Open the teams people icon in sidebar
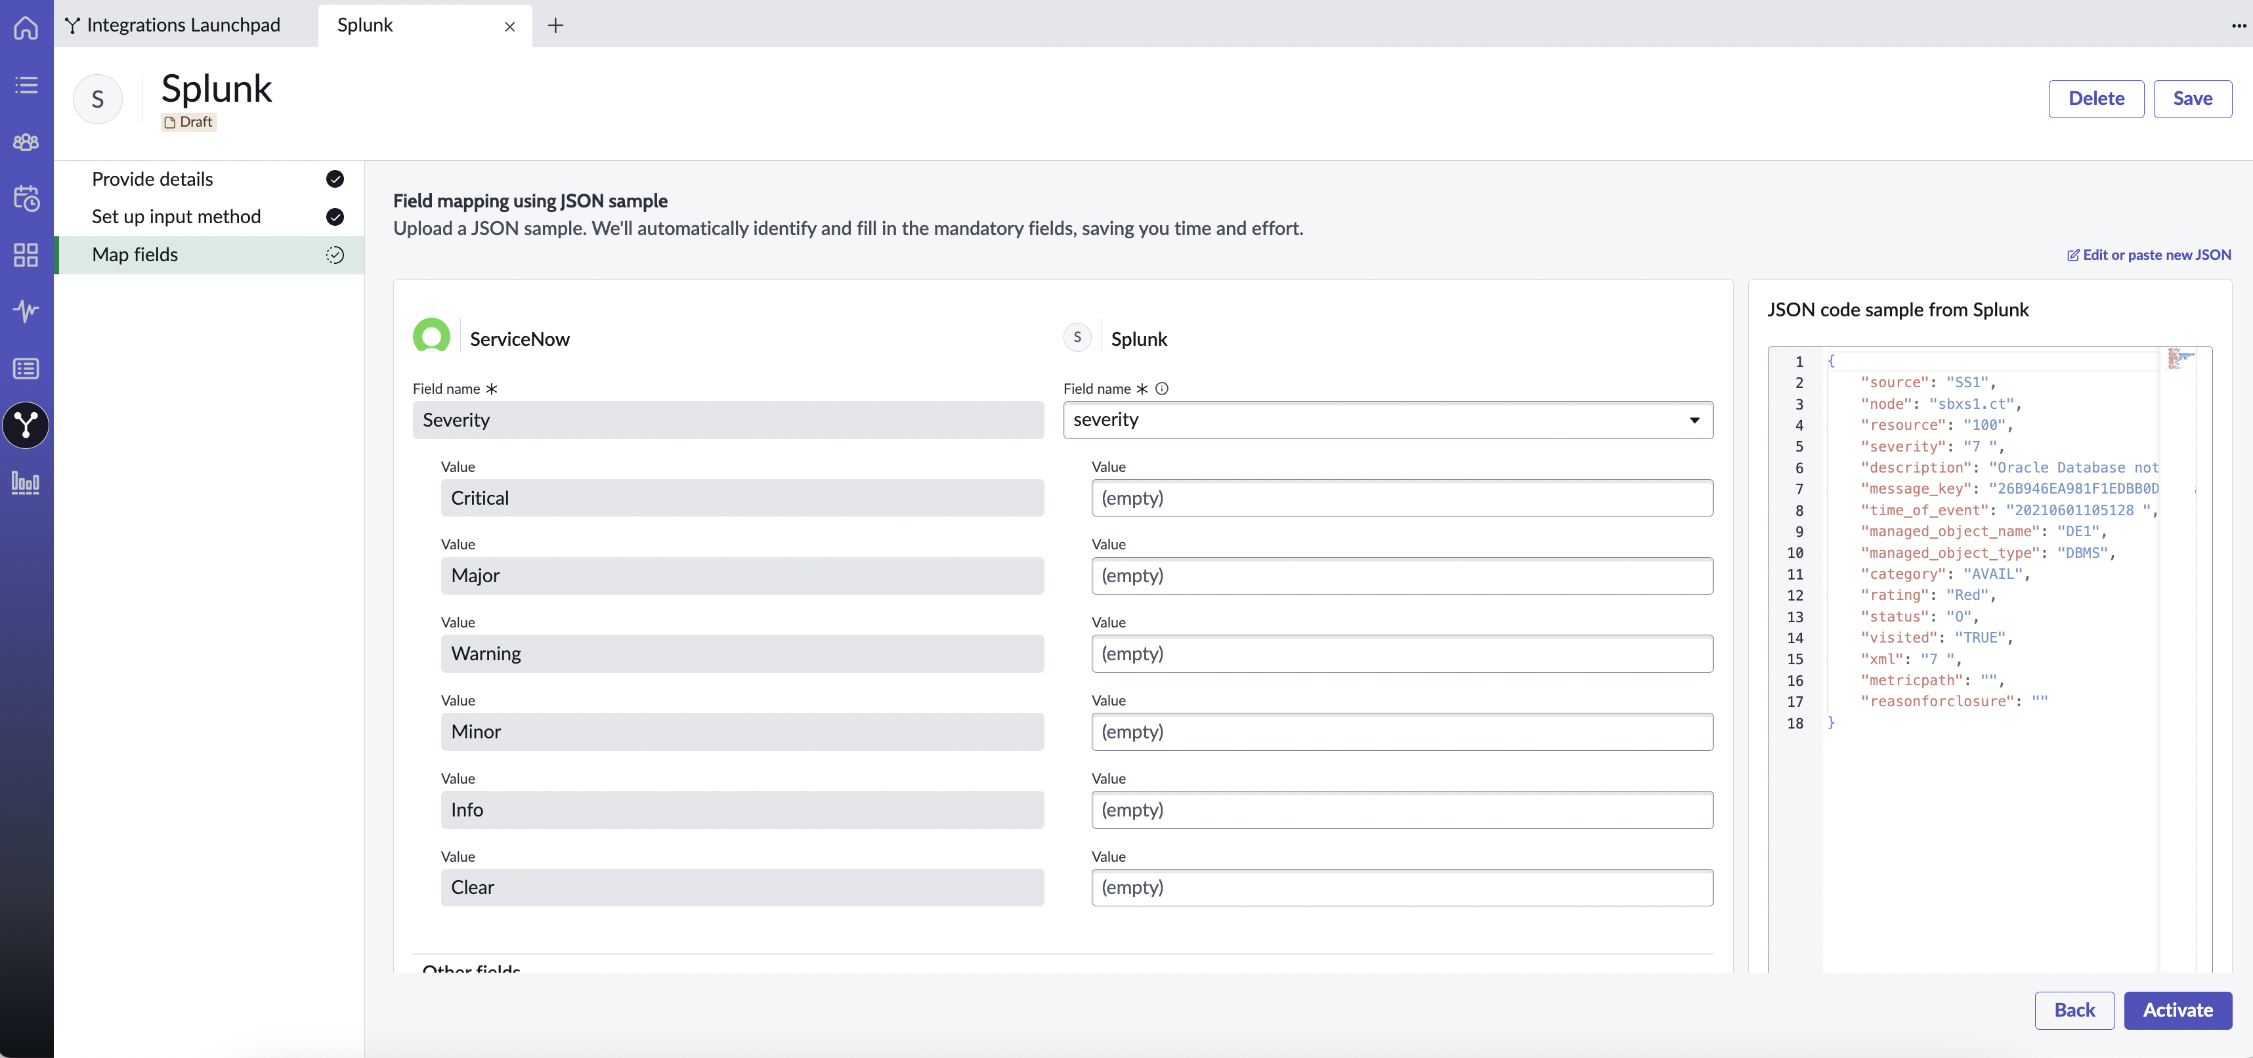The image size is (2253, 1058). [26, 142]
